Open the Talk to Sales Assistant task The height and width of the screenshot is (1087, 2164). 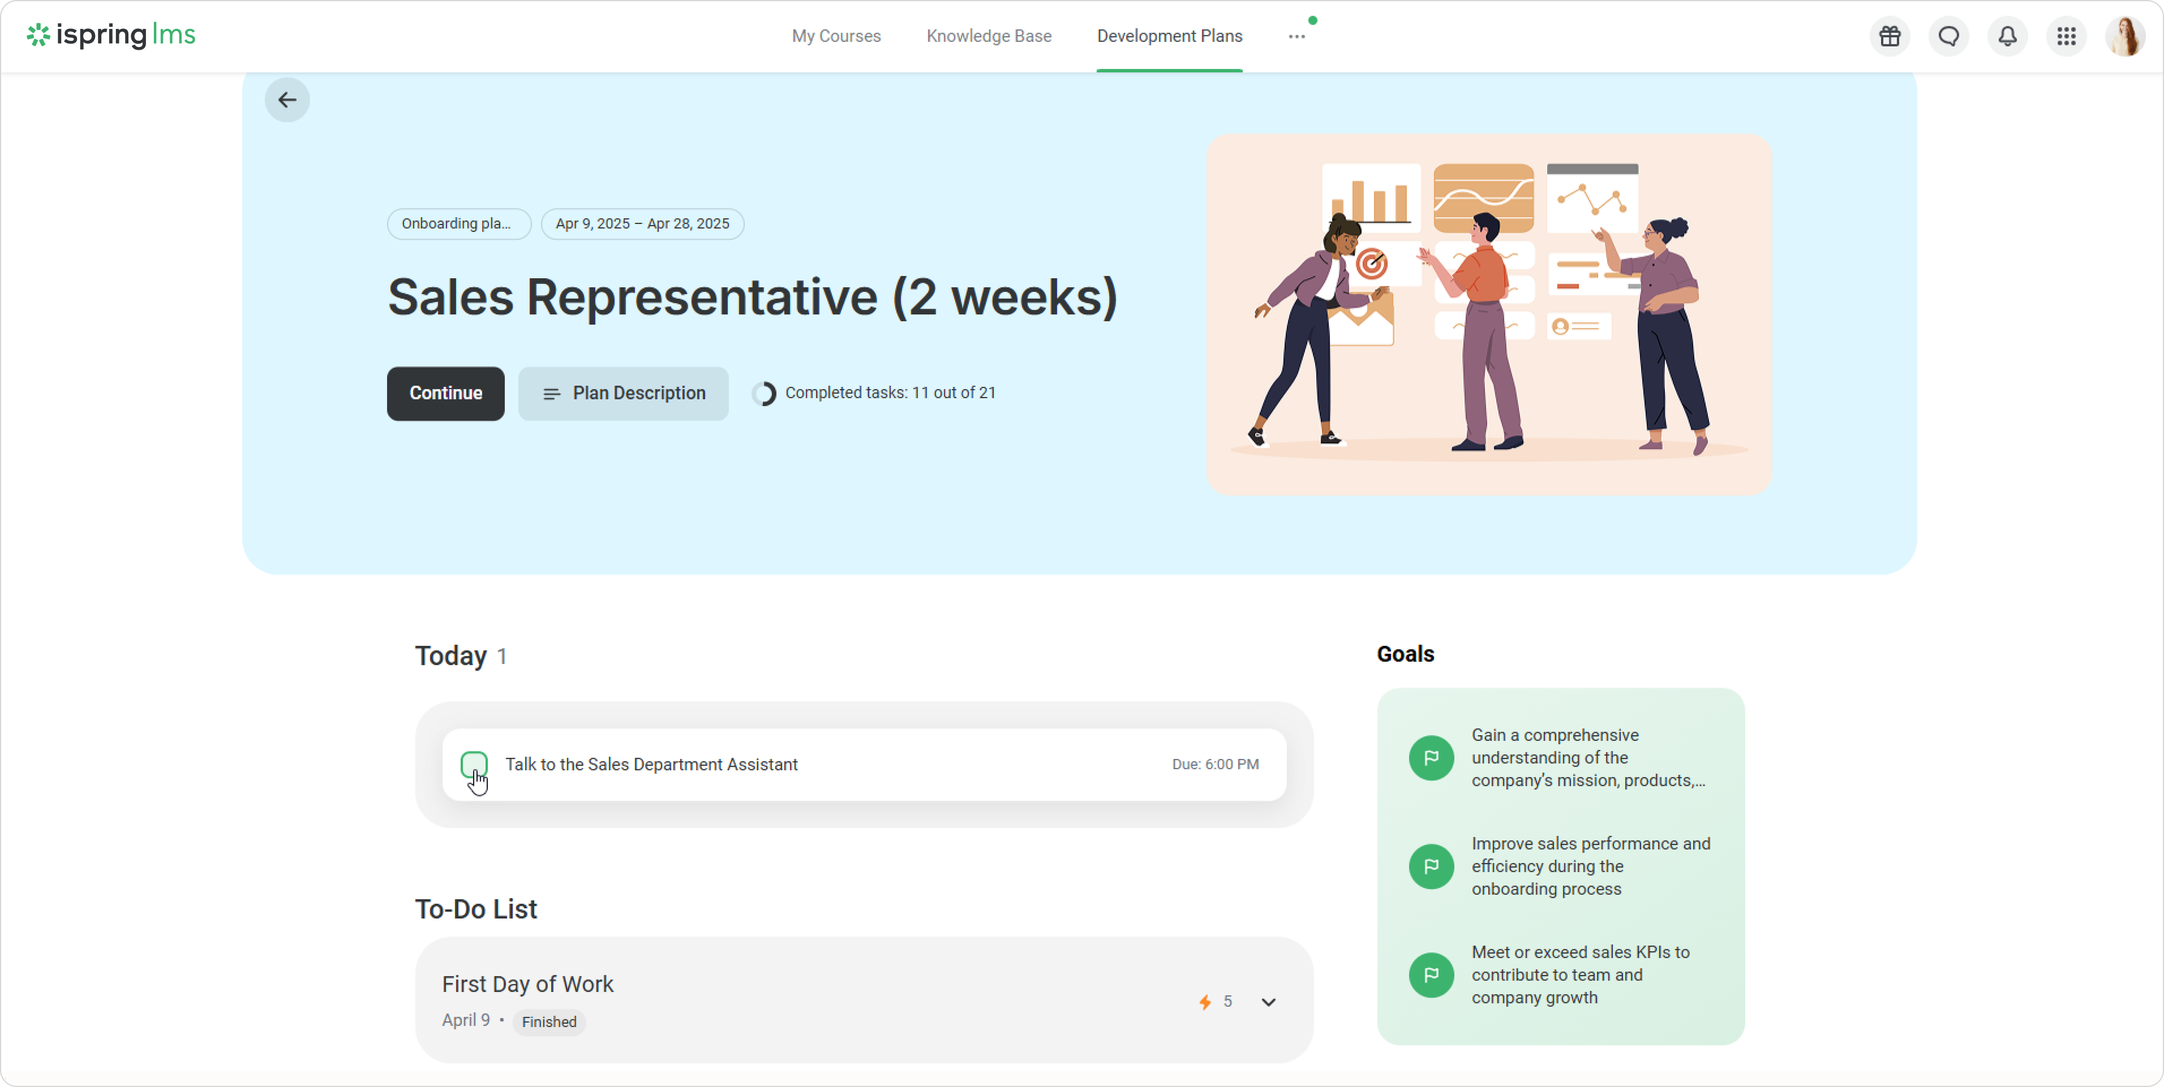click(x=651, y=764)
